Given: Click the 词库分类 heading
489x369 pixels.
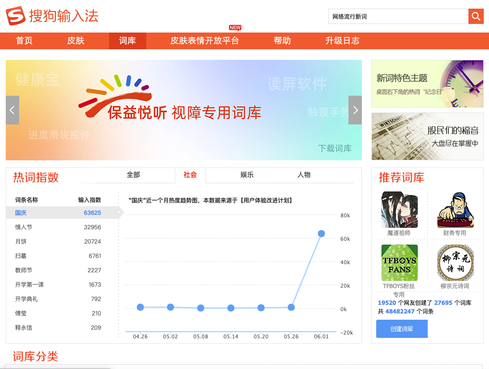Looking at the screenshot, I should 35,356.
